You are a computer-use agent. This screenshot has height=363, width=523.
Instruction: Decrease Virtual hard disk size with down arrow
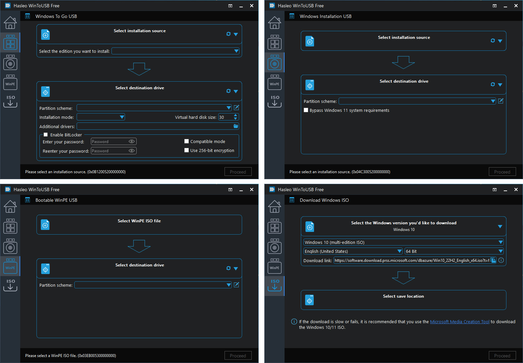[235, 118]
